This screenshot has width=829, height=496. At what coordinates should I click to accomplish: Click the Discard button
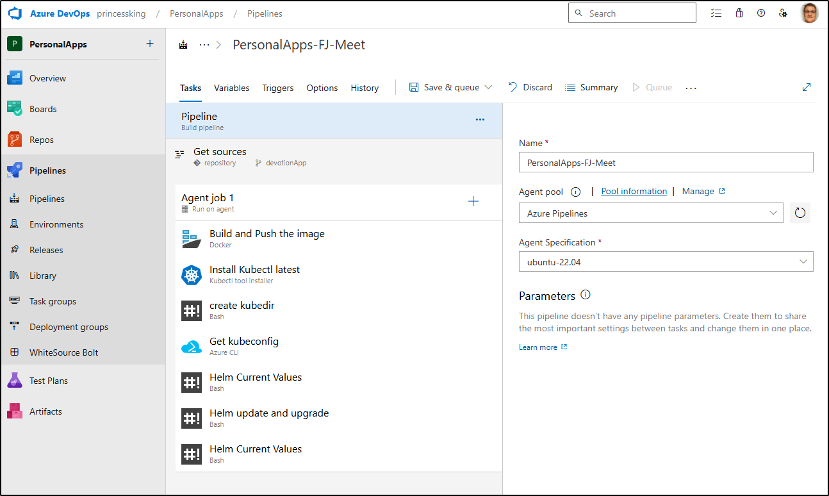(x=530, y=87)
